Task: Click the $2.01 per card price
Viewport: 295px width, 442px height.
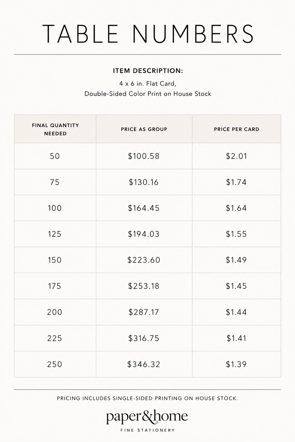Action: tap(236, 156)
